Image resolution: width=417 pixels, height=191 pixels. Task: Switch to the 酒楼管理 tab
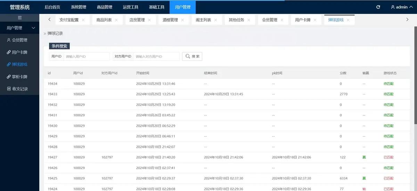pos(170,20)
